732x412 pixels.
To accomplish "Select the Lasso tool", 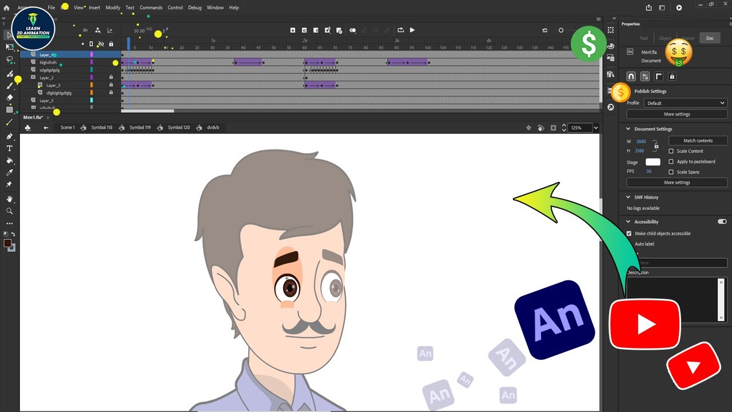I will [10, 60].
